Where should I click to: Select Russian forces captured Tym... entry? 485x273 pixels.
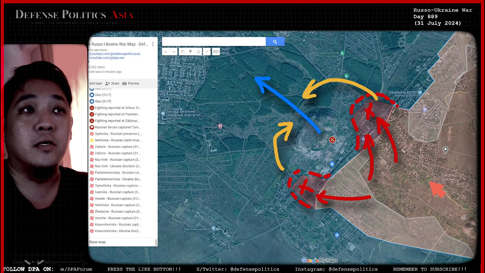point(116,127)
